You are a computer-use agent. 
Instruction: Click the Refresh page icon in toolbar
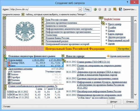pyautogui.click(x=109, y=9)
